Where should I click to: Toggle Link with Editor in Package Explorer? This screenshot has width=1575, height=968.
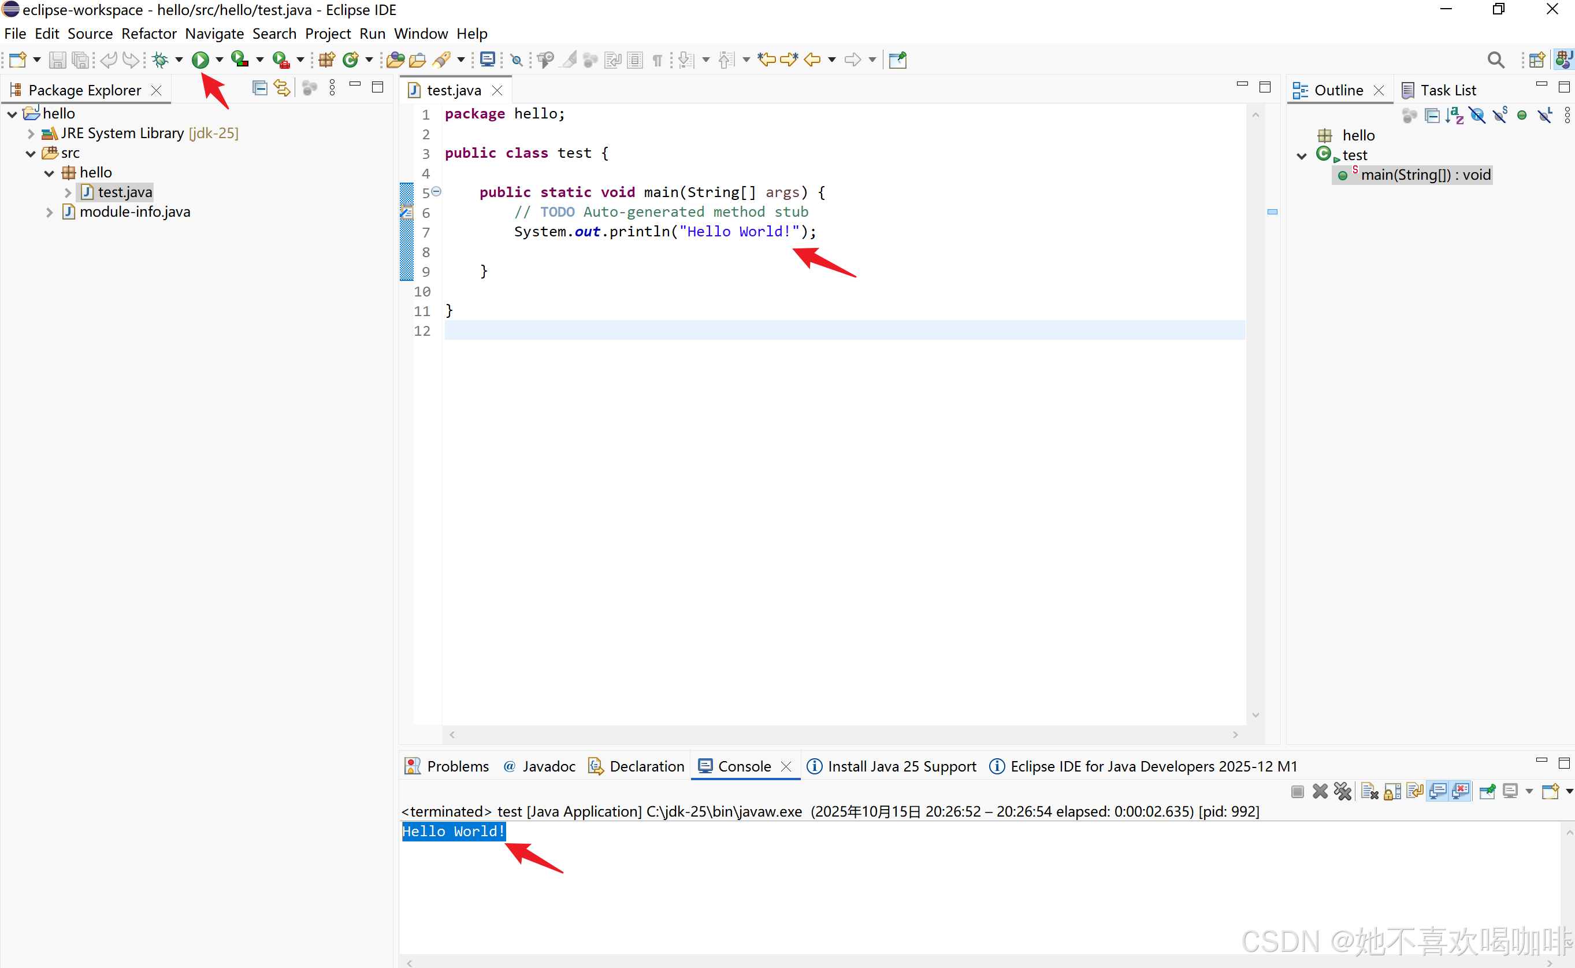click(281, 88)
